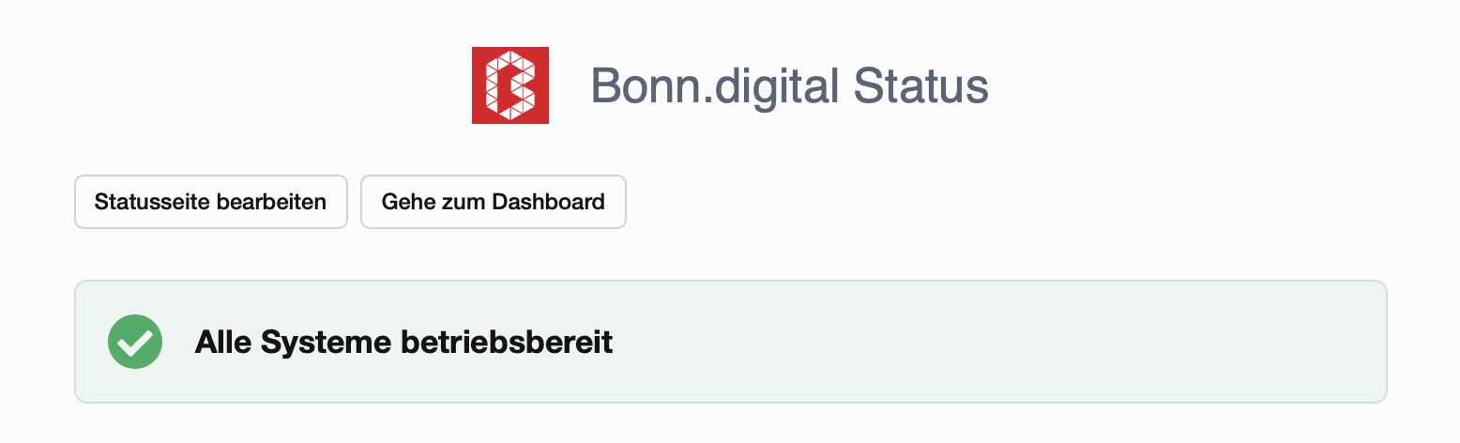
Task: Click the word "Bonn.digital" in the header
Action: (714, 86)
